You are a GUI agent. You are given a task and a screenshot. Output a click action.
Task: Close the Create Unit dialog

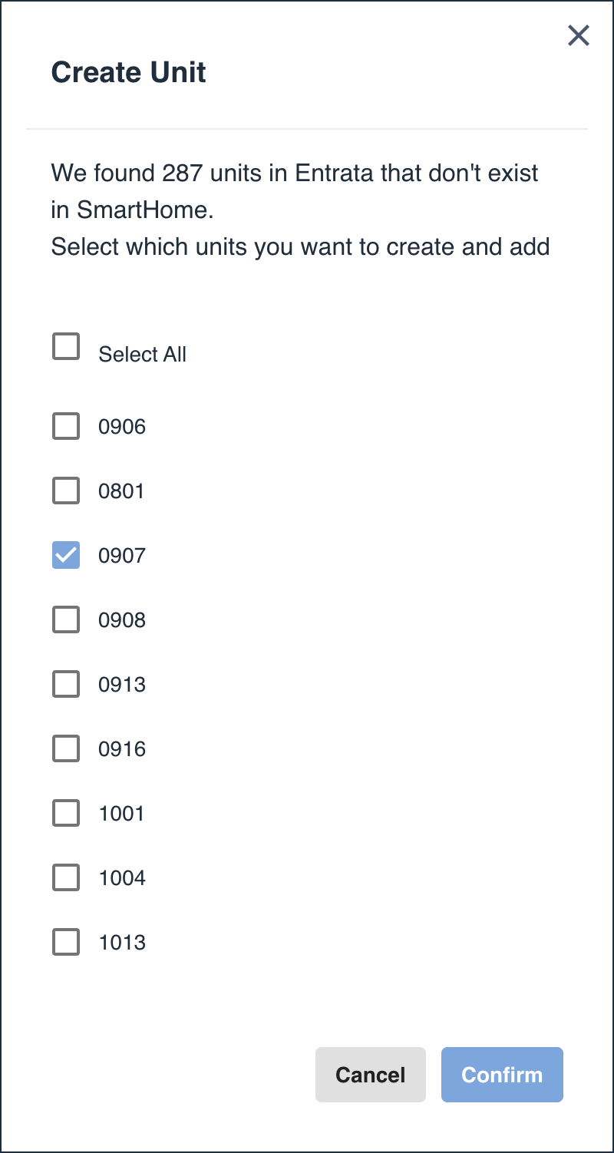pyautogui.click(x=578, y=35)
